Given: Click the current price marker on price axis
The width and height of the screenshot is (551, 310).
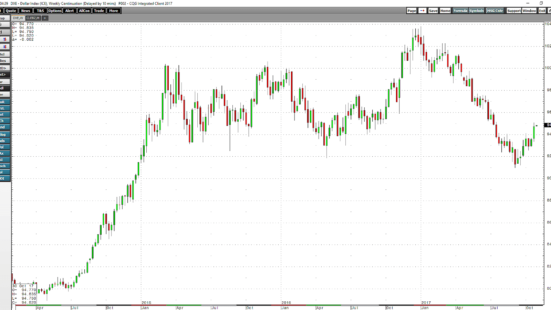Looking at the screenshot, I should (x=548, y=125).
